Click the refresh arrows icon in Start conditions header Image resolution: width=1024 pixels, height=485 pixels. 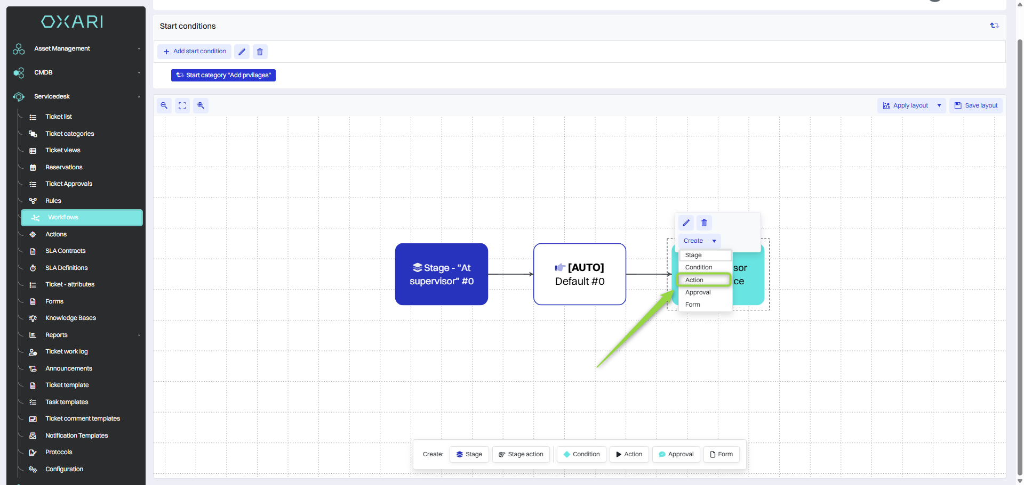[994, 26]
